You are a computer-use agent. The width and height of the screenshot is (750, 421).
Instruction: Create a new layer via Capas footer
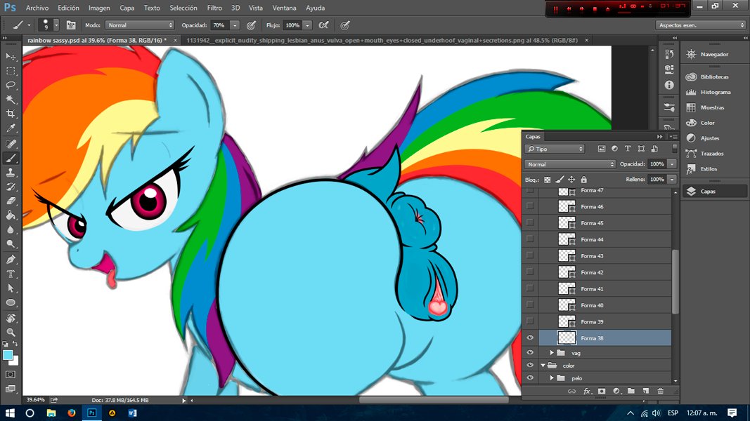pos(646,392)
